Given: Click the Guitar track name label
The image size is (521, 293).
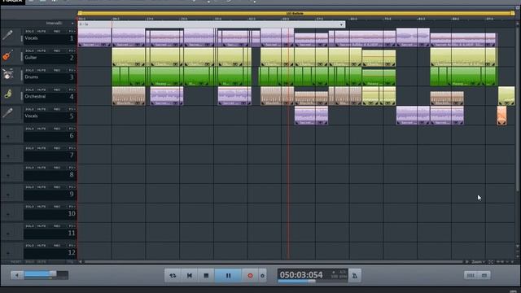Looking at the screenshot, I should (31, 58).
